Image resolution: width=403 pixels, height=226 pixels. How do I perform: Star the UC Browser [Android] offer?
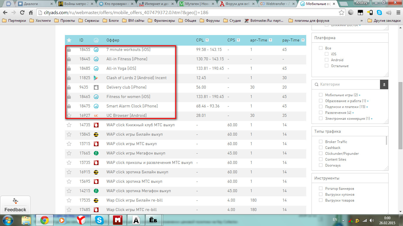point(69,116)
